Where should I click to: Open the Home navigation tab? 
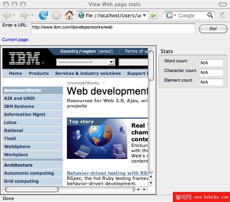click(x=15, y=73)
